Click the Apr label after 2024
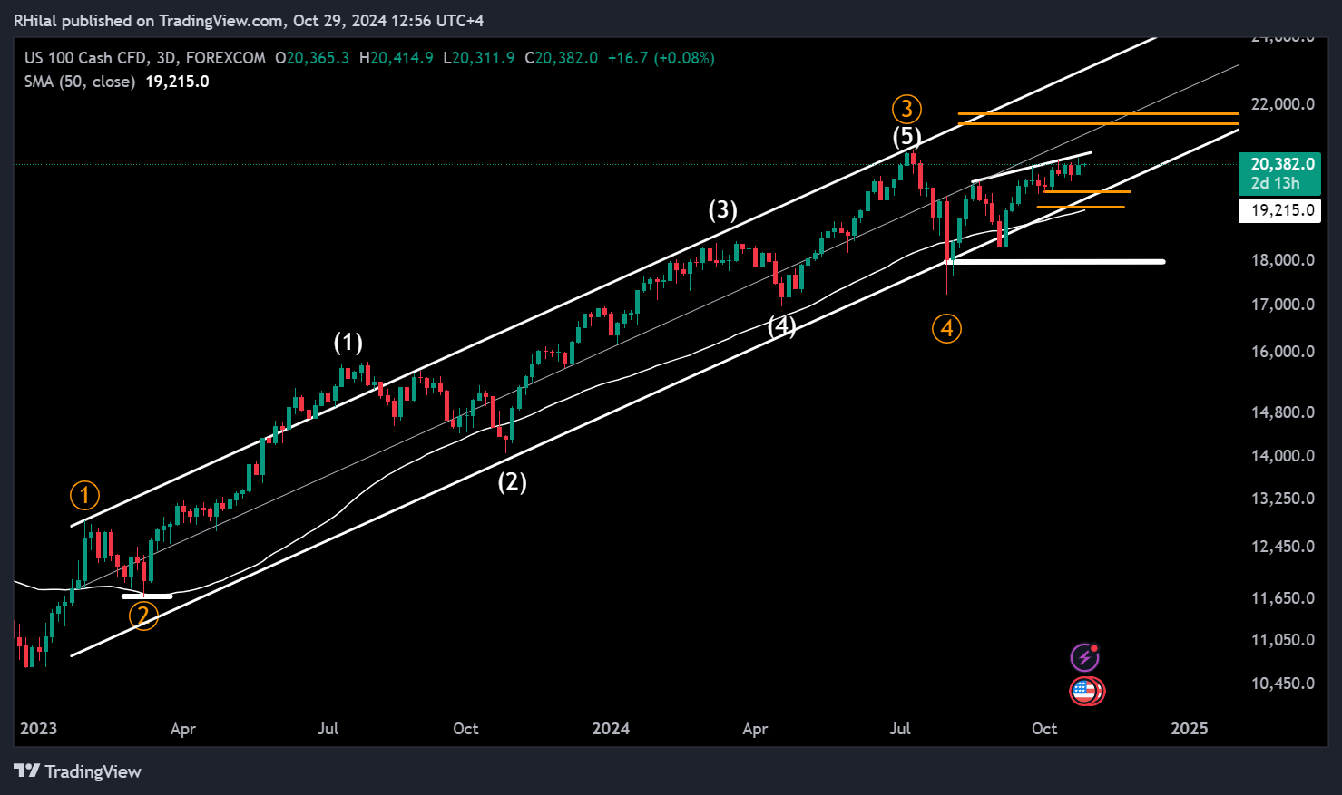The height and width of the screenshot is (795, 1342). [755, 729]
